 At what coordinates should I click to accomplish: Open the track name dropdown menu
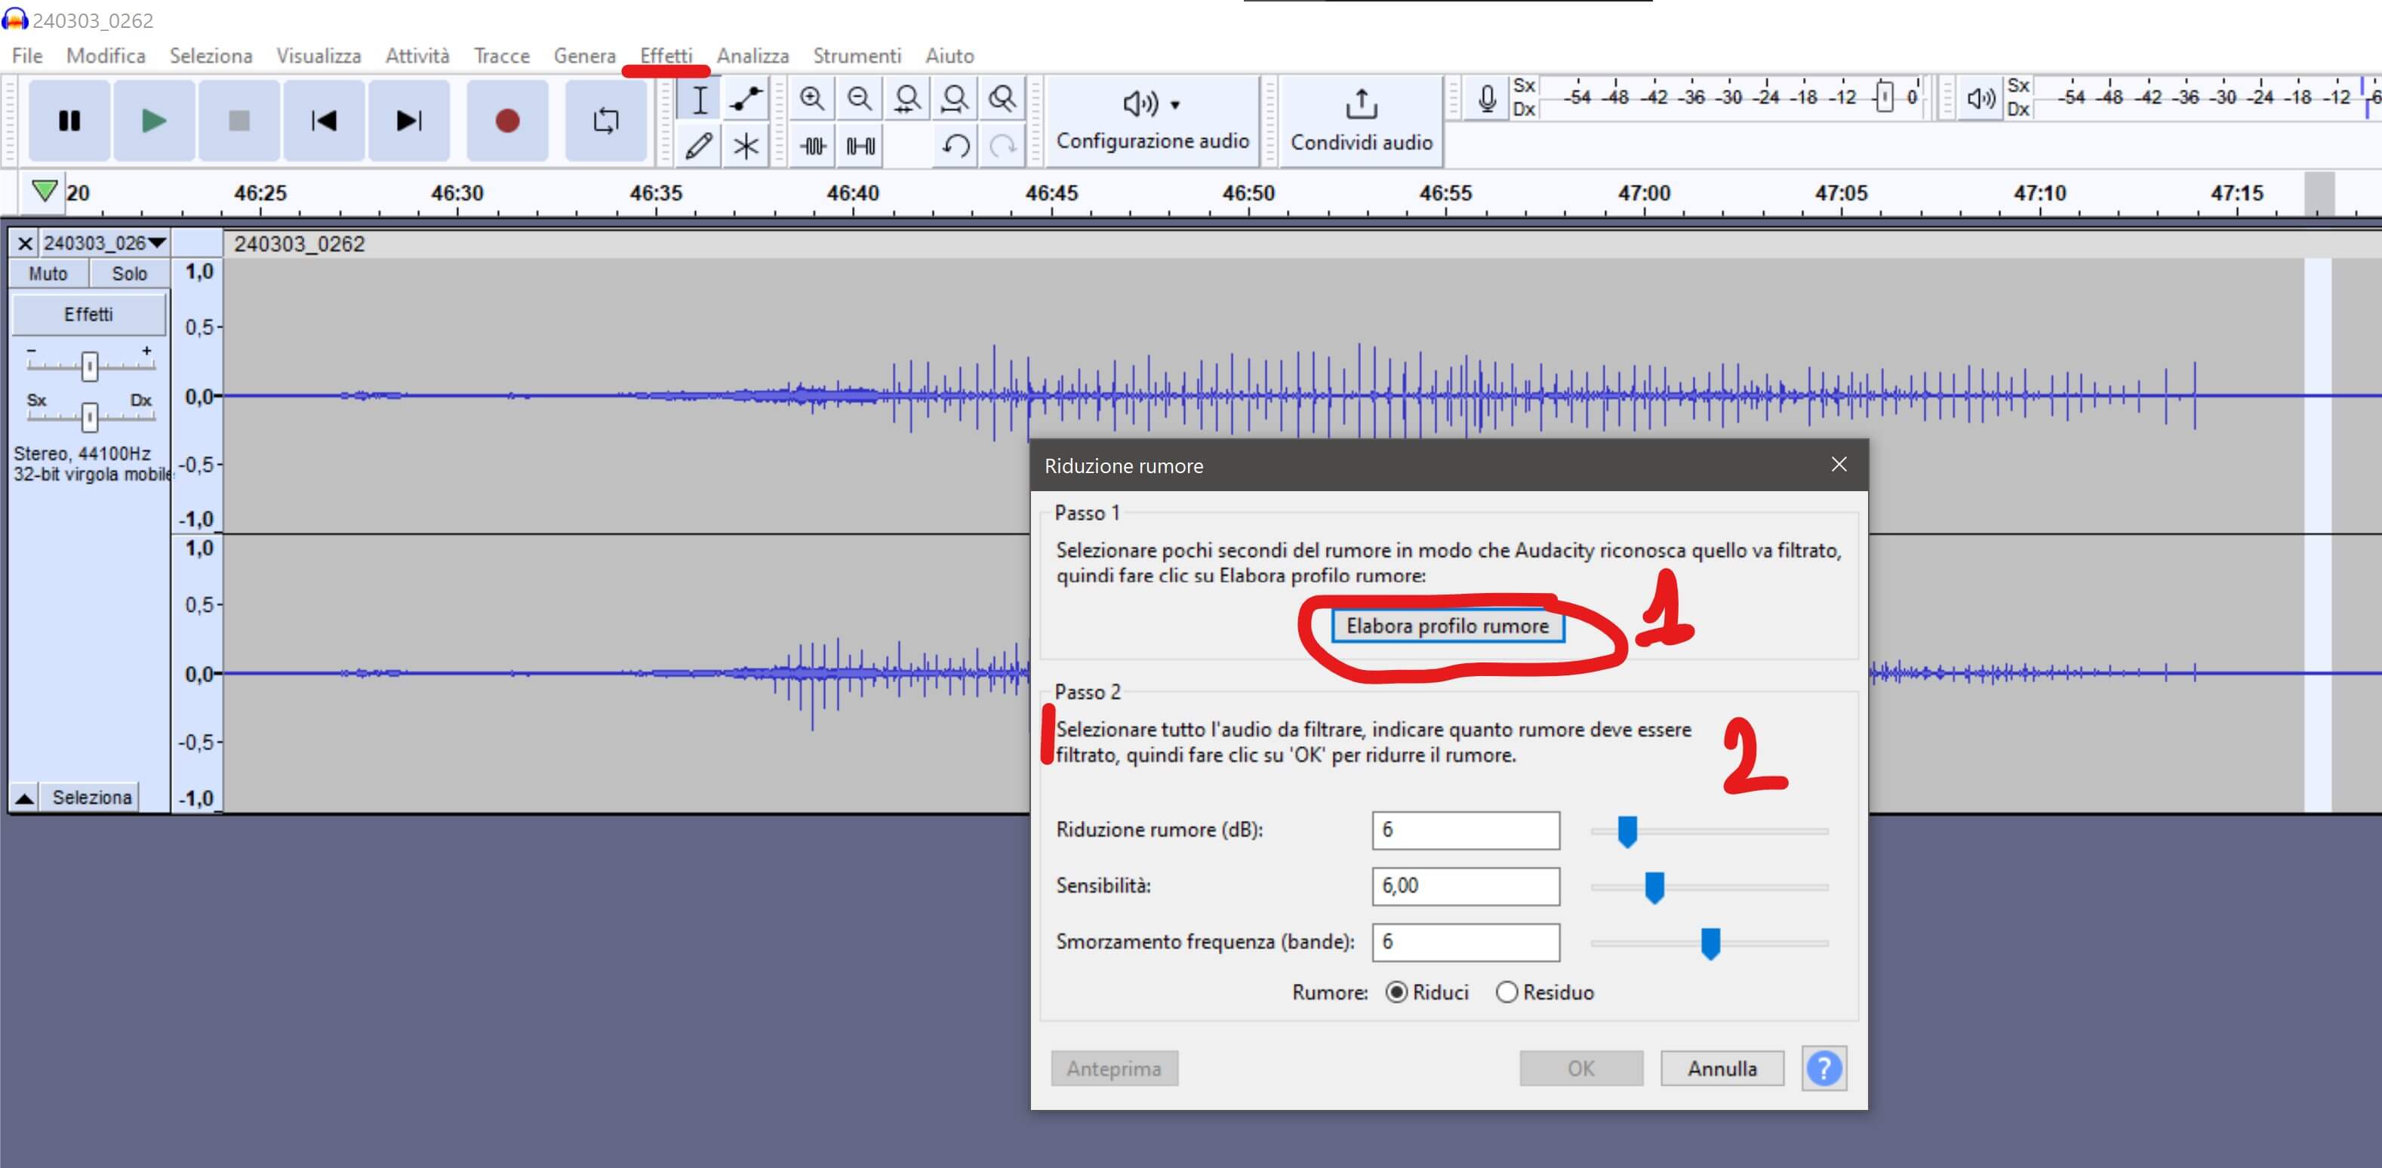(103, 243)
